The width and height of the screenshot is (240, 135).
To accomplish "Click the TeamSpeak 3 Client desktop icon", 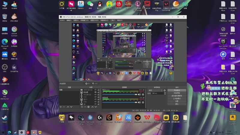I will coord(90,120).
